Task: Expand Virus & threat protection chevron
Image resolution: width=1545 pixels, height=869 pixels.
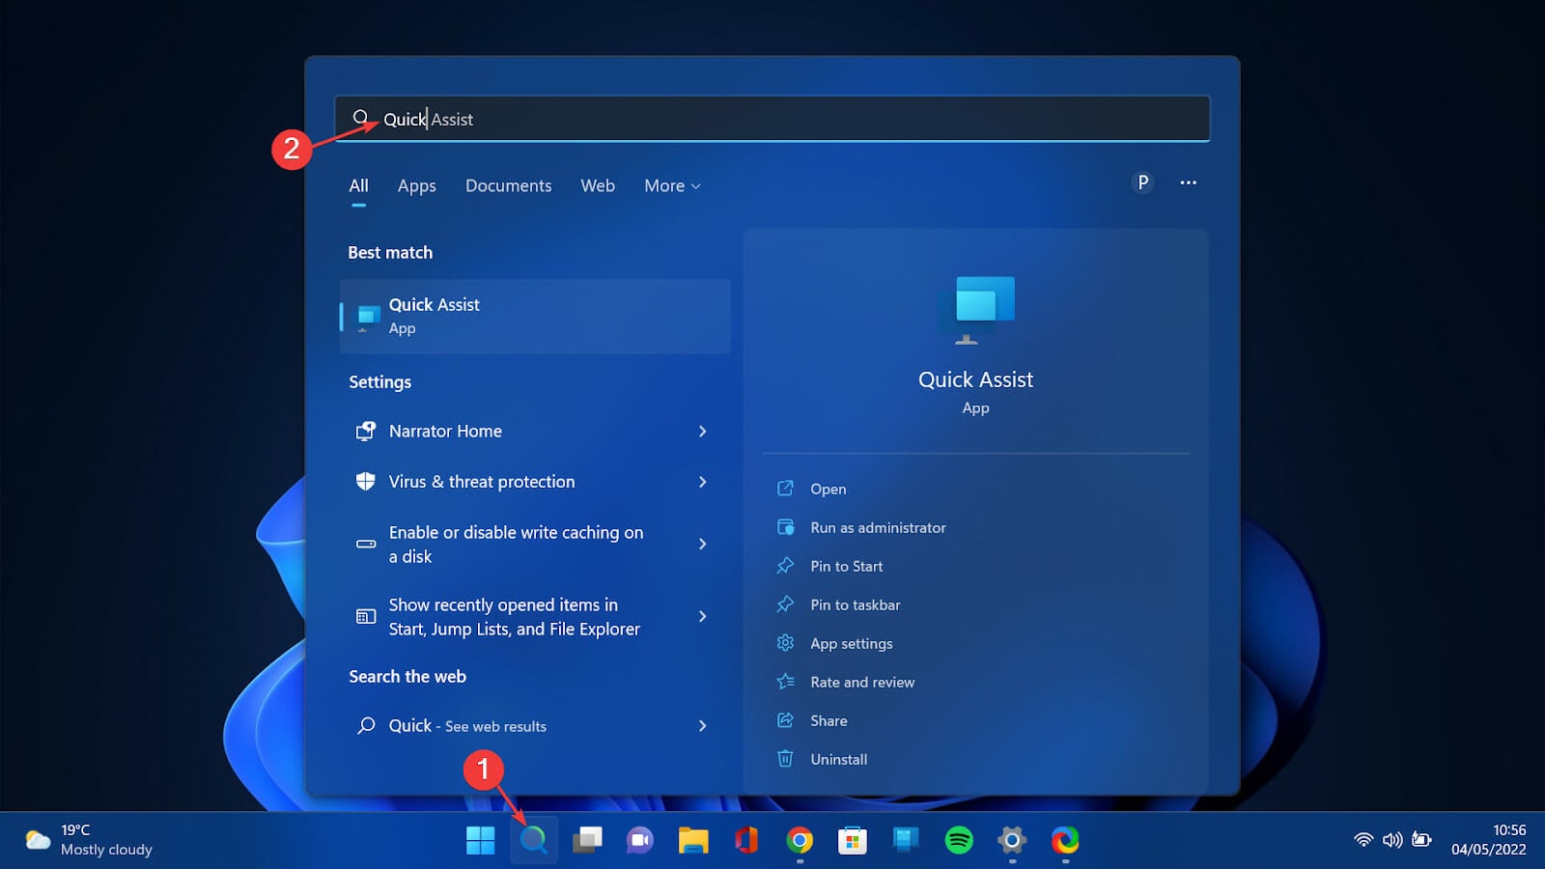Action: click(702, 482)
